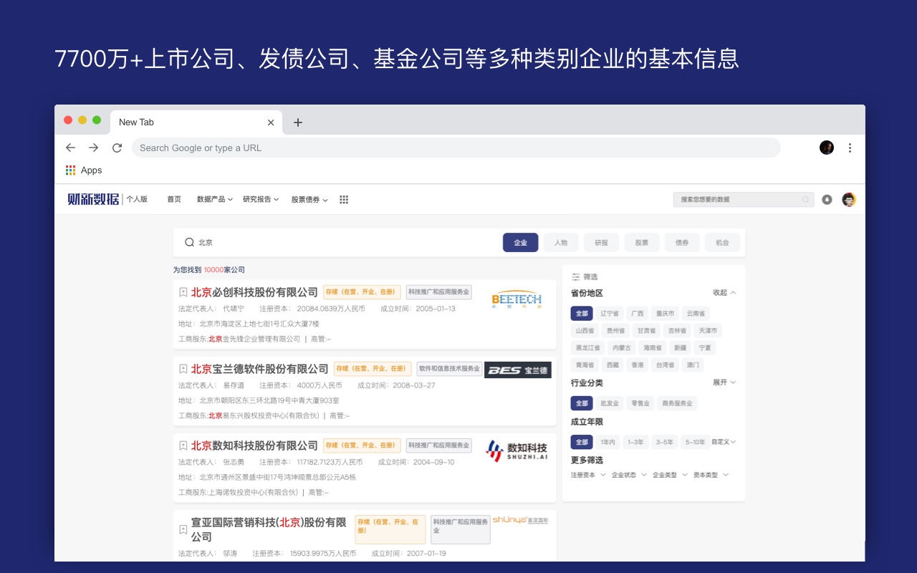Click the 北京 company search box

[x=337, y=243]
